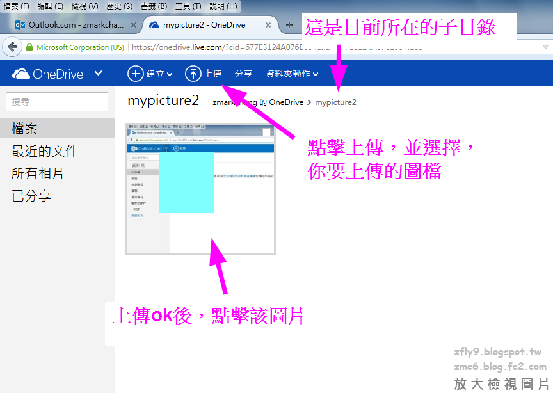Click the mypicture2 breadcrumb item

(x=335, y=102)
